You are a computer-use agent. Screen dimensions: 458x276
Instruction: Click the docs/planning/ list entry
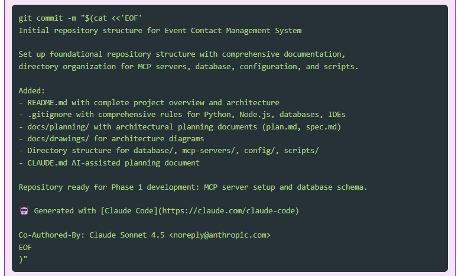point(180,126)
